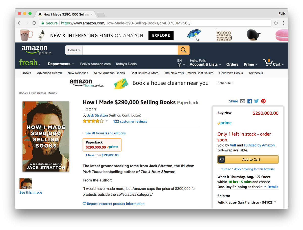Open Best Sellers & More nav item
Viewport: 303px width, 230px height.
click(144, 73)
